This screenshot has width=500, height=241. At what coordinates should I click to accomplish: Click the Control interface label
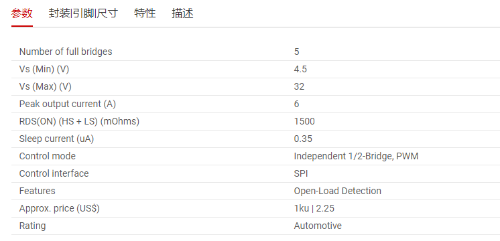[x=54, y=173]
